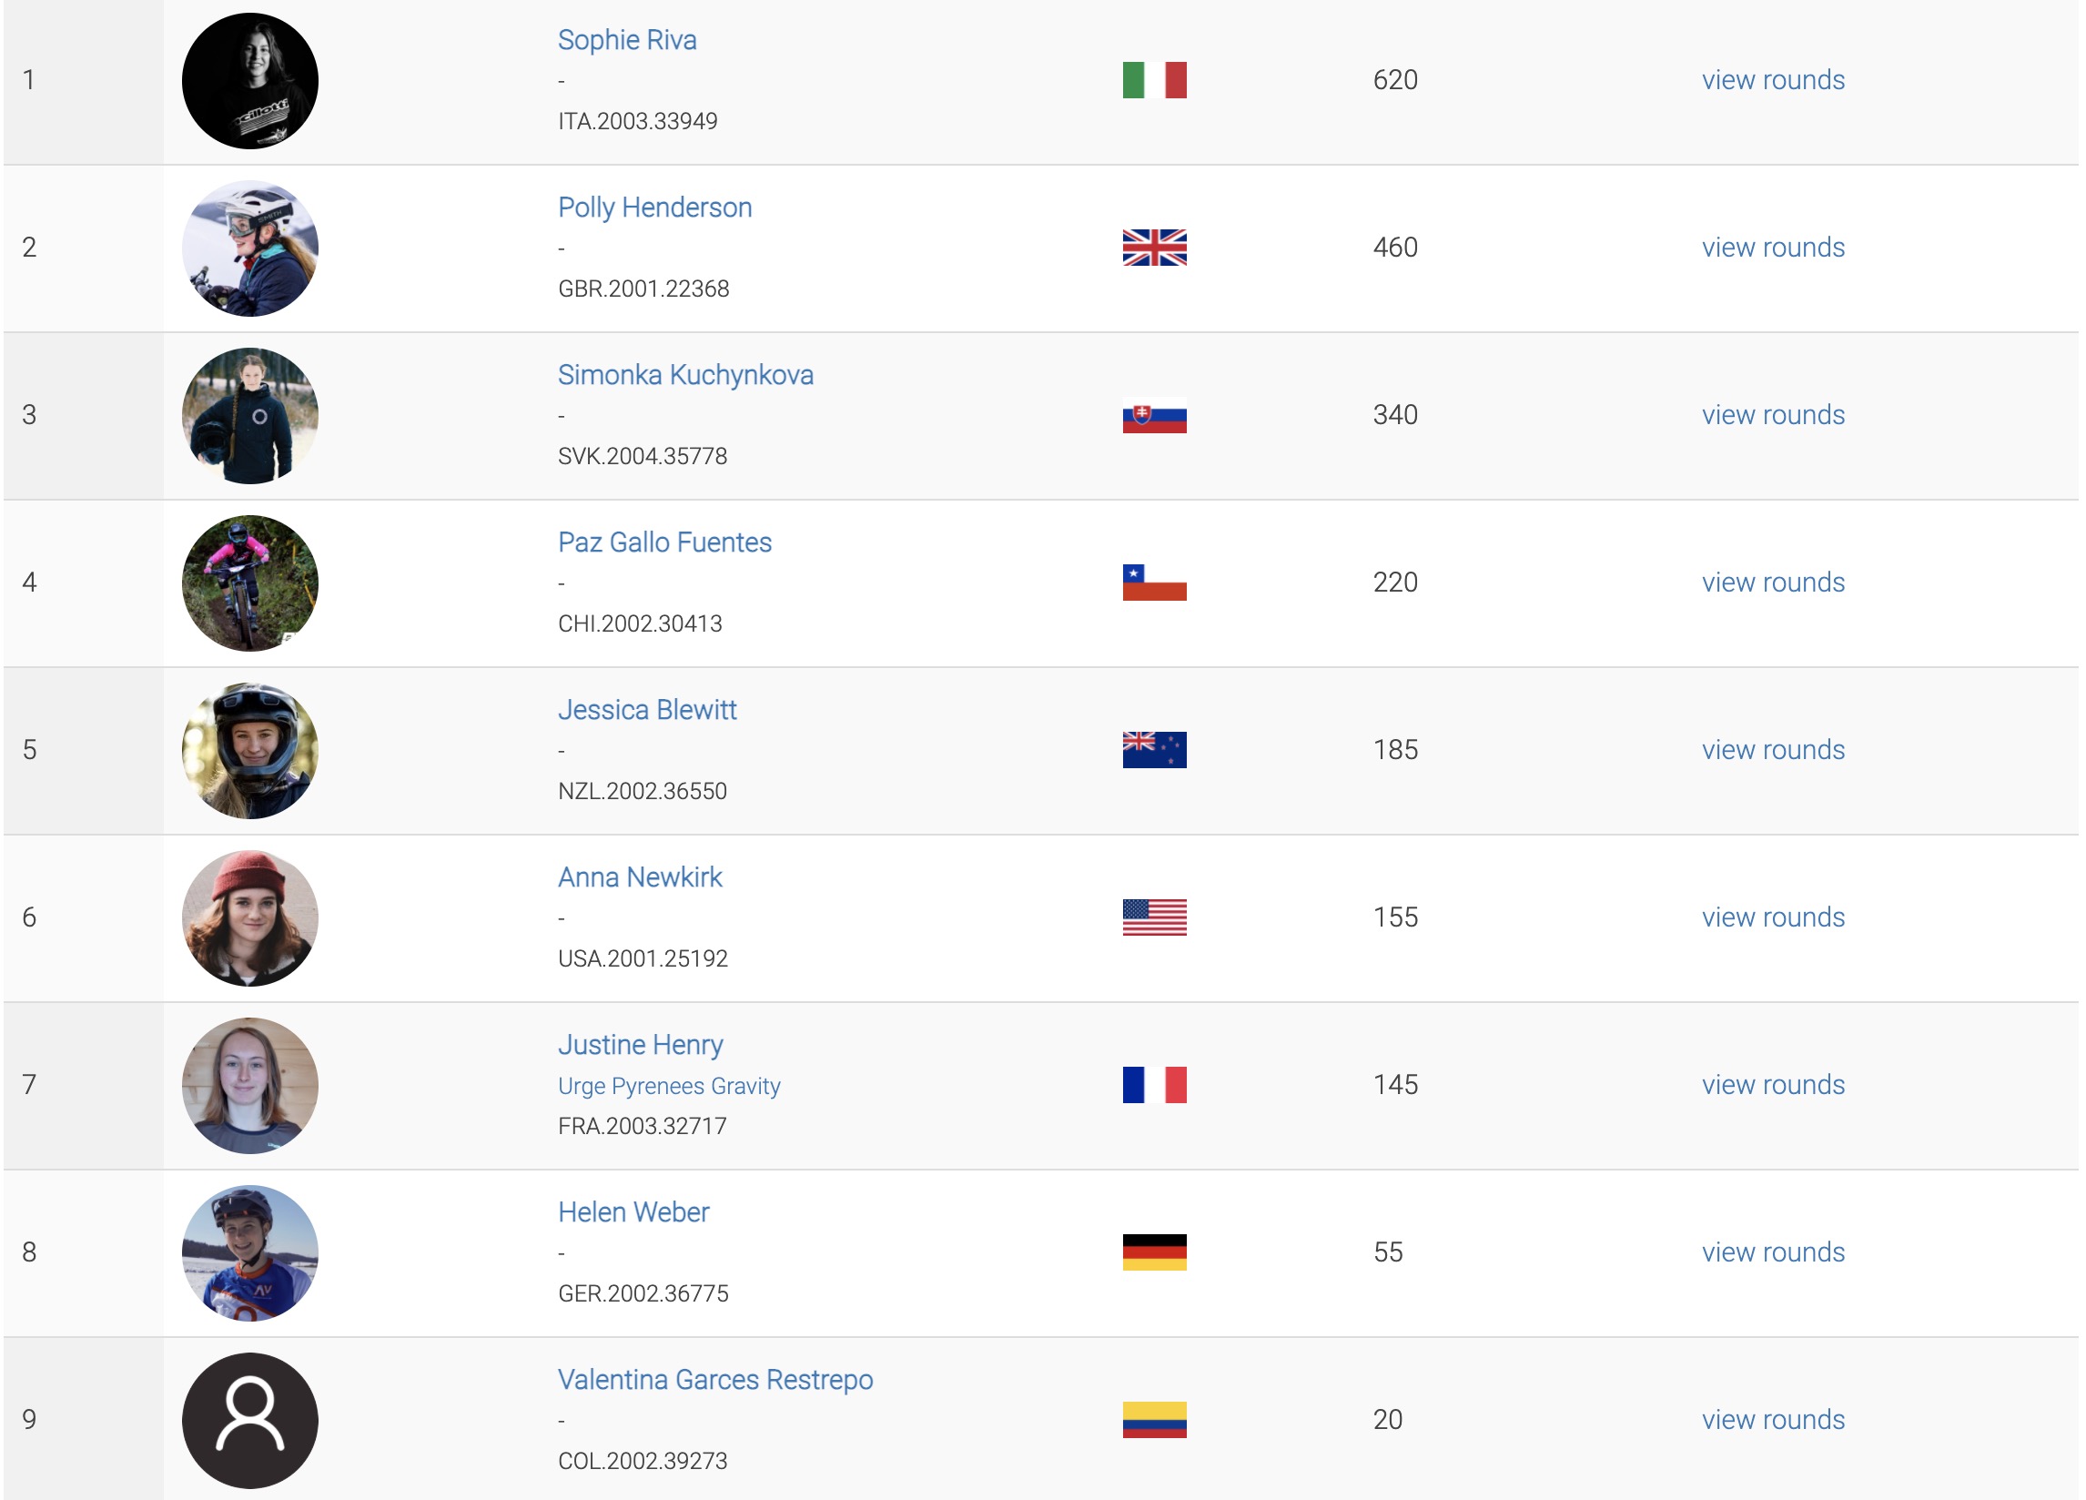This screenshot has width=2086, height=1500.
Task: Click the Slovakia flag icon
Action: click(1154, 416)
